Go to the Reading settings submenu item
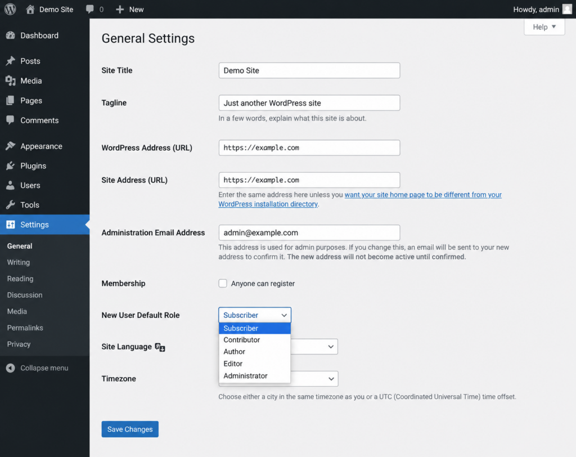 tap(20, 279)
